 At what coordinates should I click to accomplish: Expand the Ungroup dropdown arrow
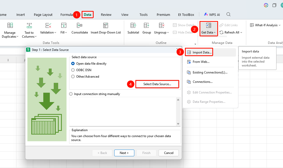pos(168,32)
